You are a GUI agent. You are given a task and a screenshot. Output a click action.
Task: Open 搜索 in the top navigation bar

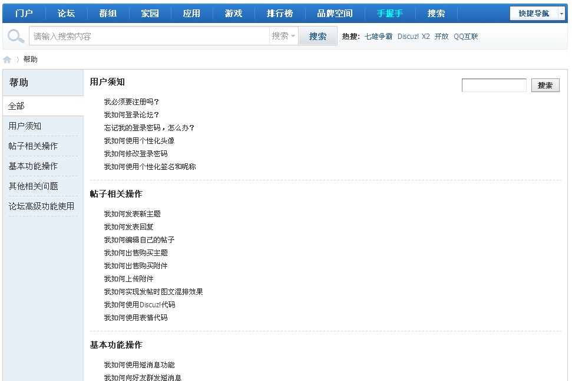(437, 14)
